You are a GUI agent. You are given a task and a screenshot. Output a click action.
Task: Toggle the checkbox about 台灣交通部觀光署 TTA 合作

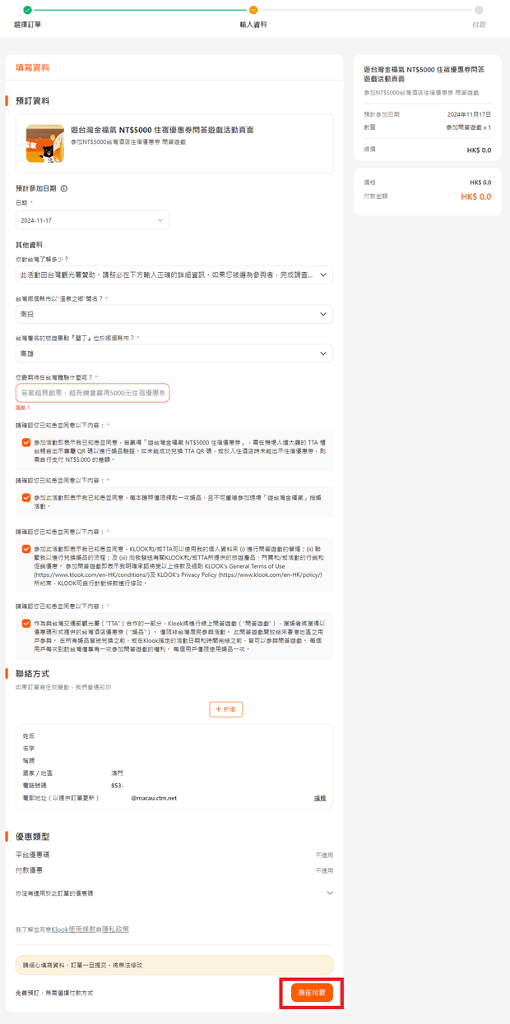[x=27, y=623]
